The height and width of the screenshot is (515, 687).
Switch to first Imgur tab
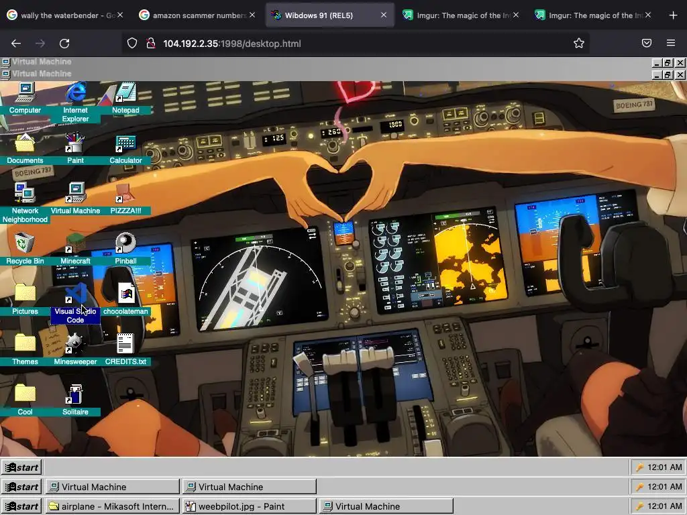tap(462, 15)
